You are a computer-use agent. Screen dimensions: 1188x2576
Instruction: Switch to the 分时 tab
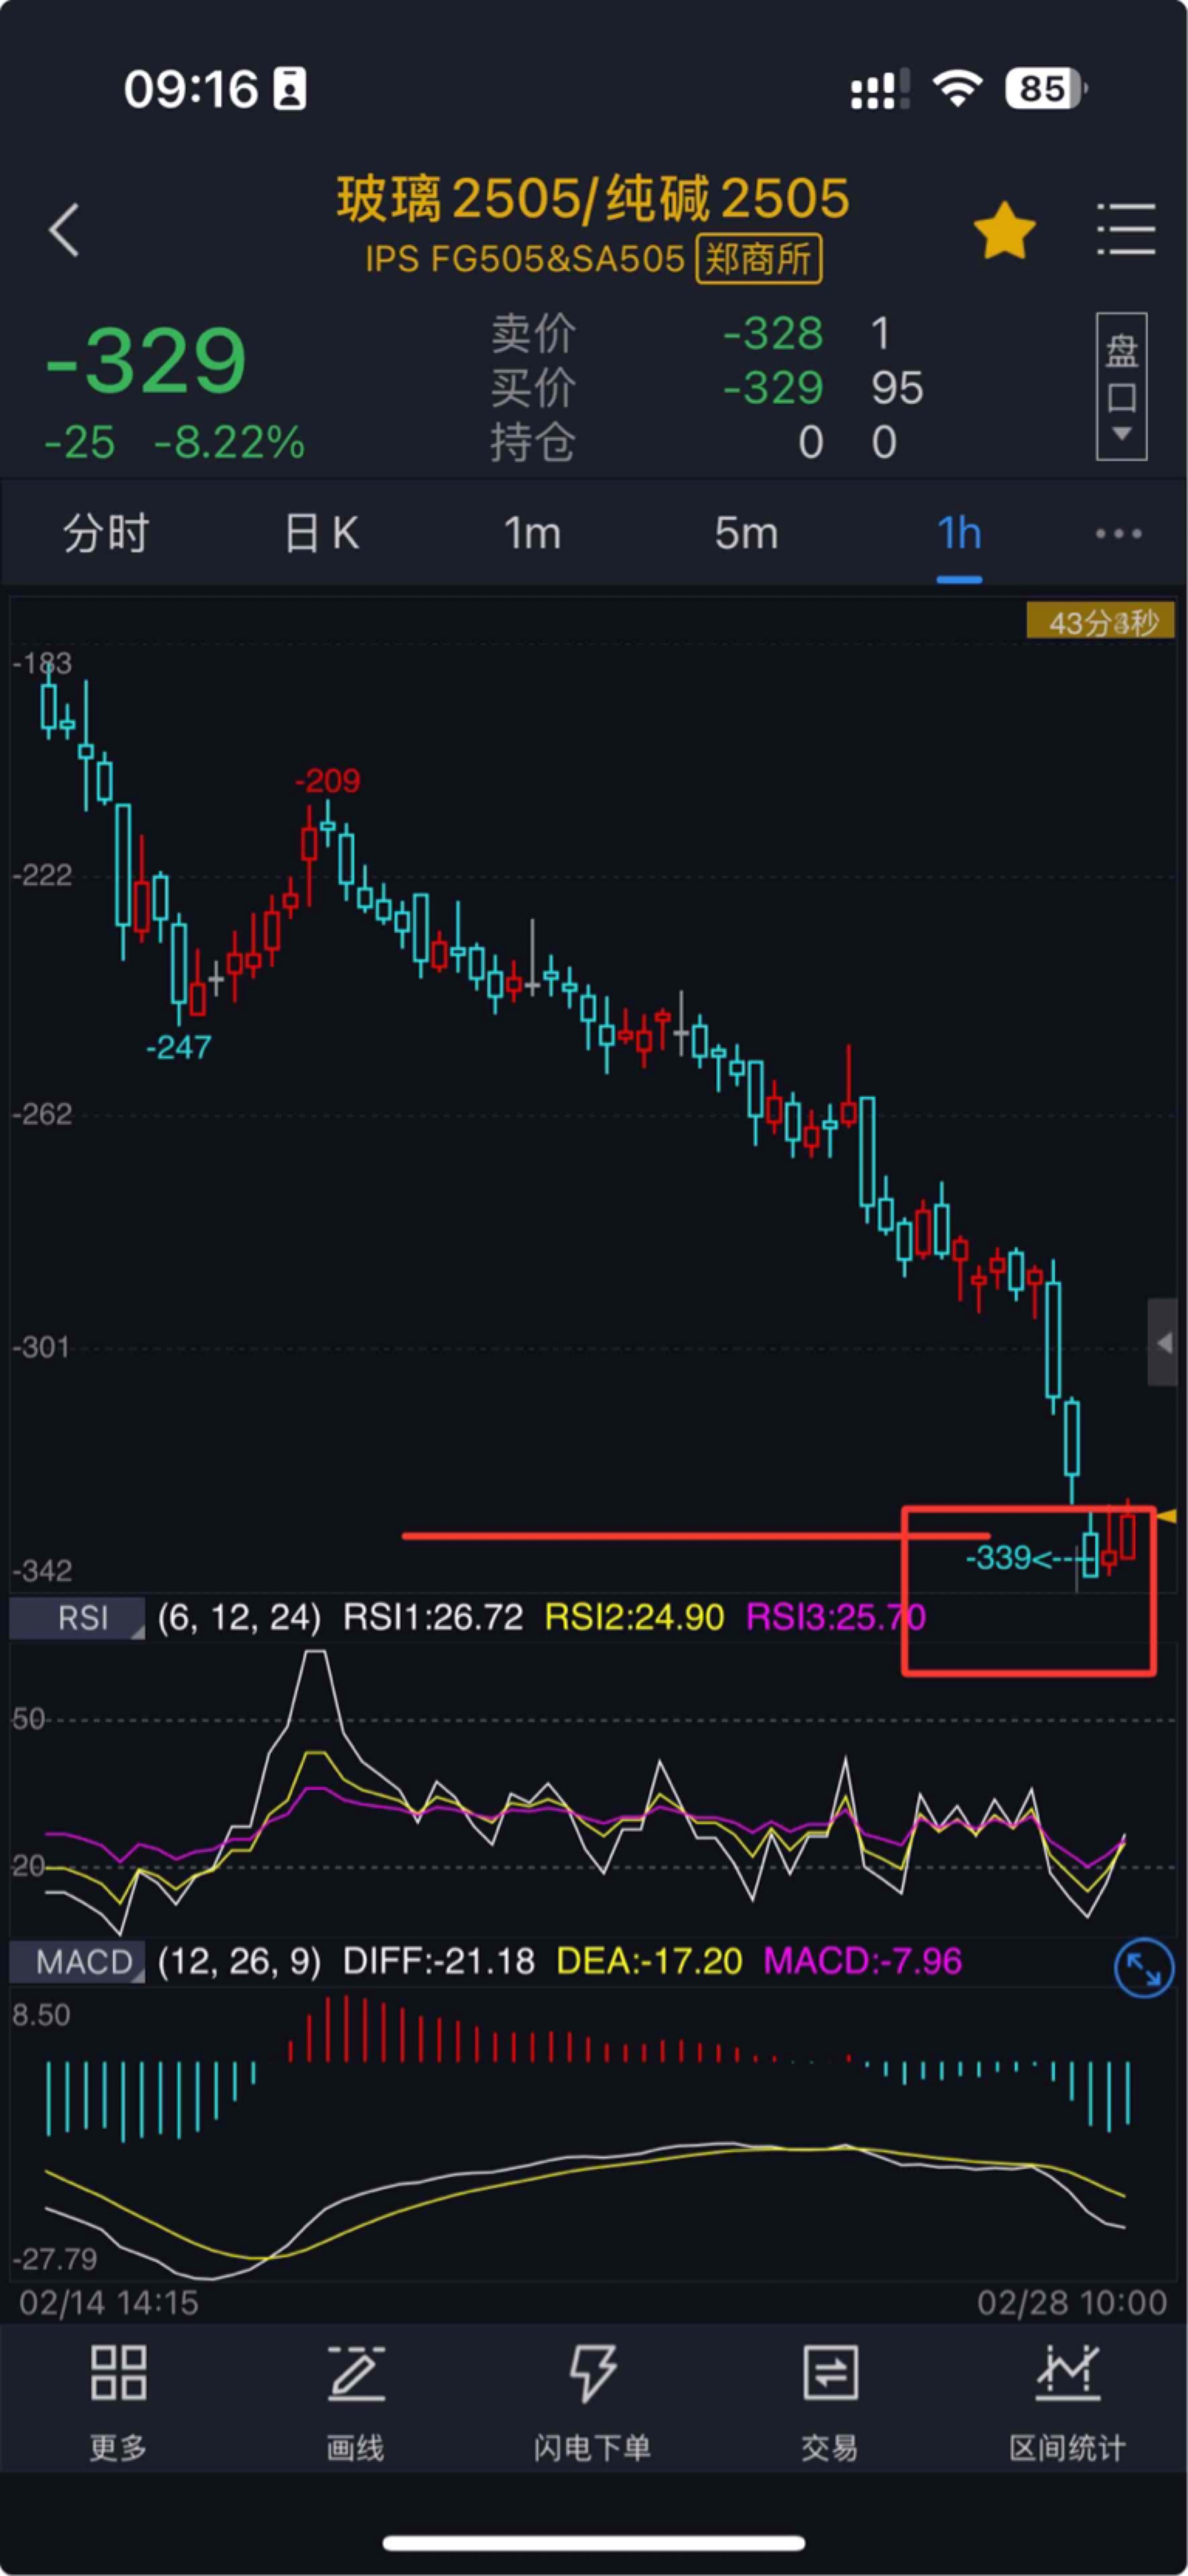106,533
